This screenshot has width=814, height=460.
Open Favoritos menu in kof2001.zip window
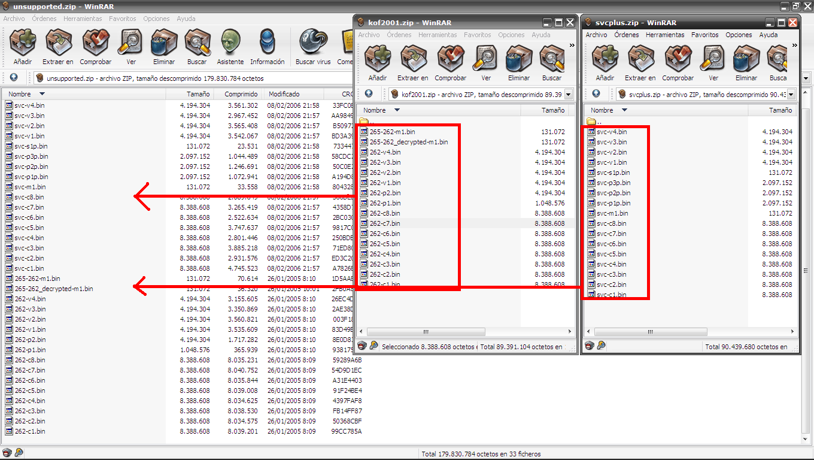coord(477,35)
